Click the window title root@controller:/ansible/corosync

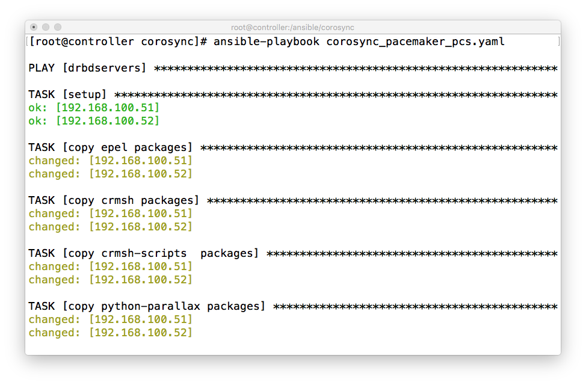click(292, 27)
